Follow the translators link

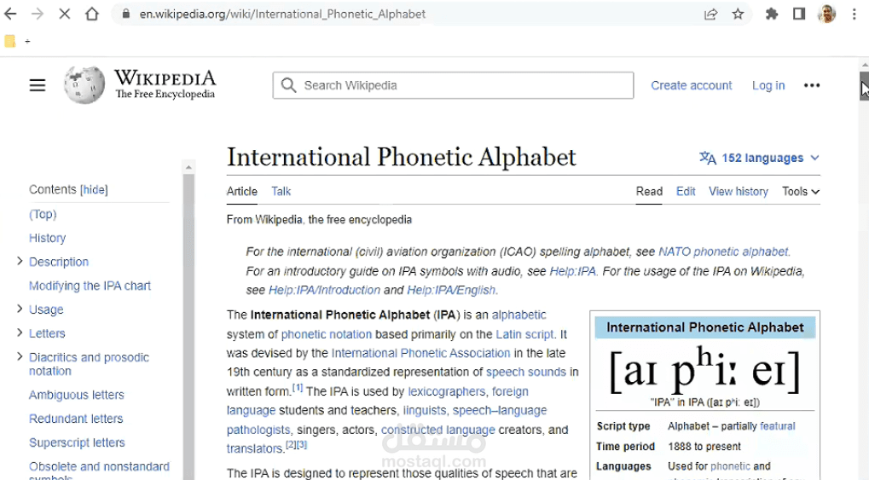pos(254,448)
